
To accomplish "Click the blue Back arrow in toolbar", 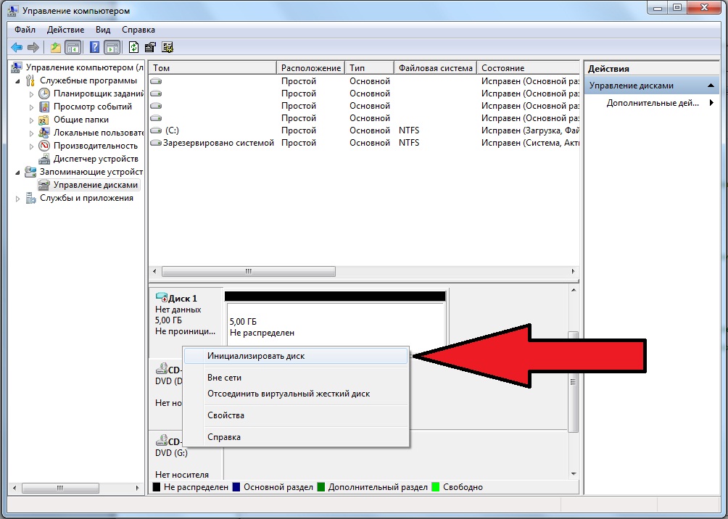I will click(x=17, y=47).
